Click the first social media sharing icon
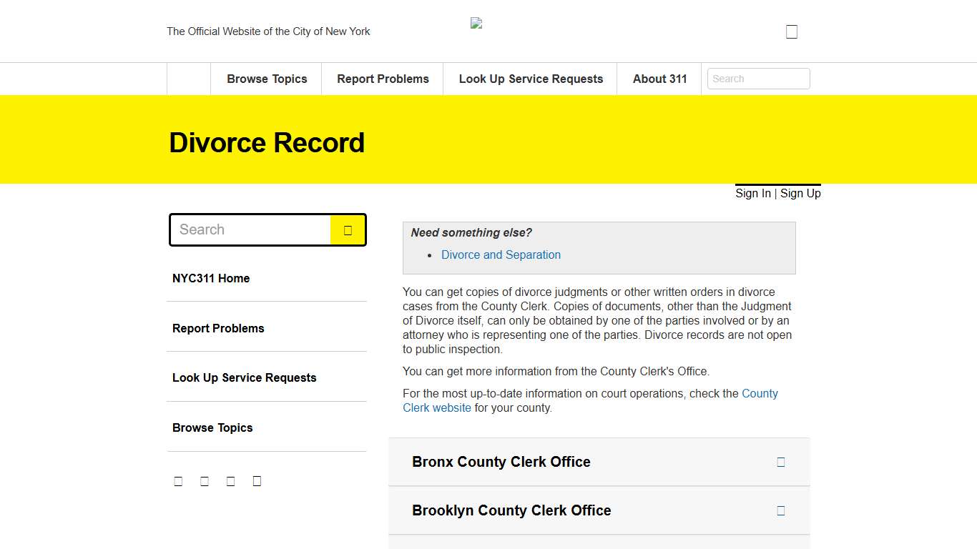This screenshot has height=549, width=977. (178, 480)
